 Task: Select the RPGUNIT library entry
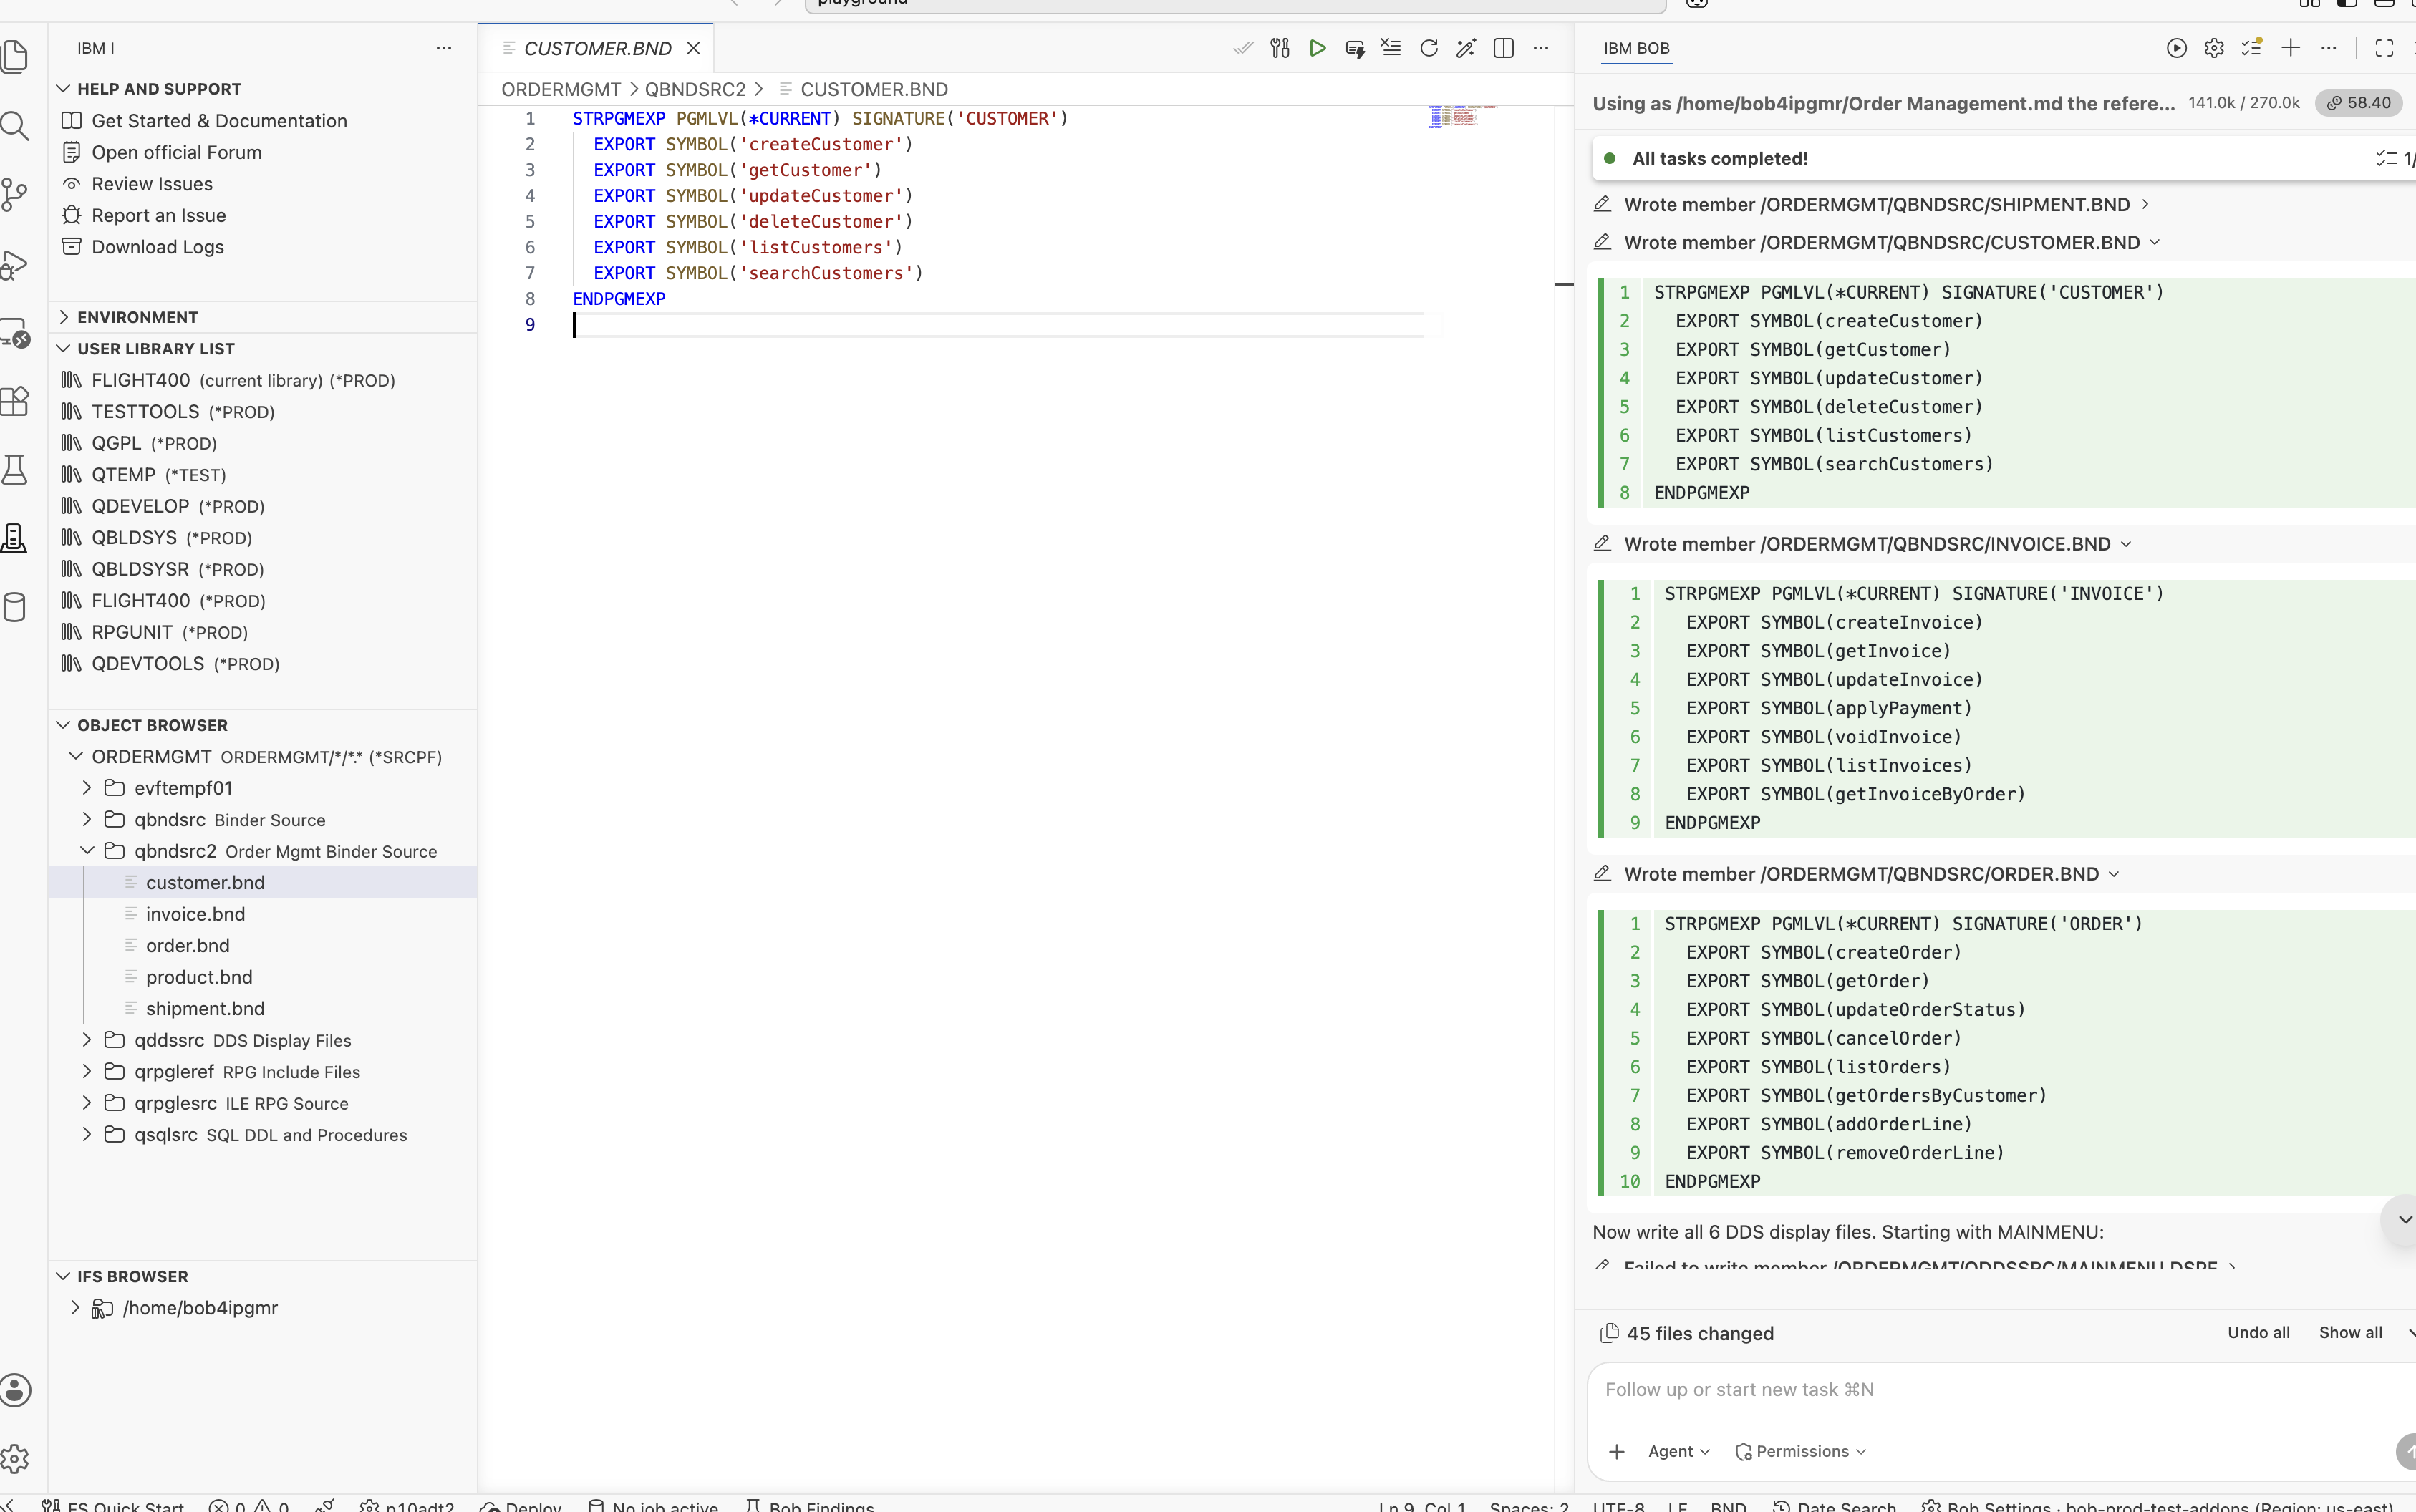[170, 632]
